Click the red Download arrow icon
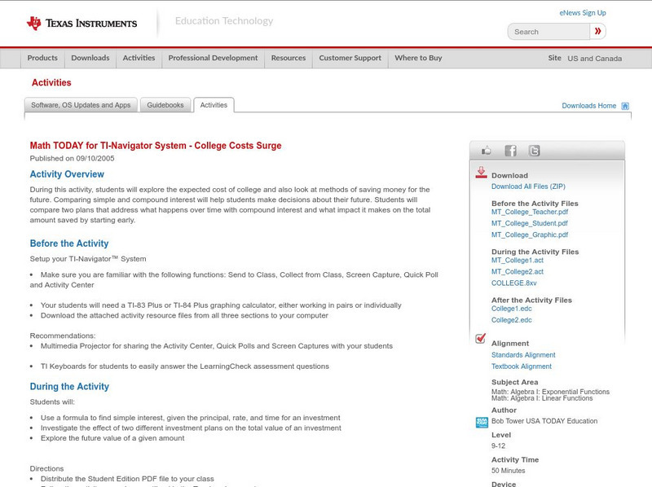This screenshot has width=652, height=487. [x=481, y=173]
